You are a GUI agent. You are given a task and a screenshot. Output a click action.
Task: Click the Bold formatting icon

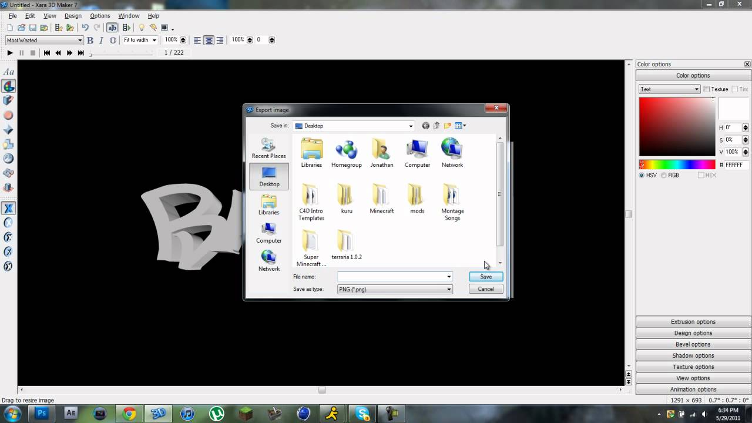pos(90,40)
